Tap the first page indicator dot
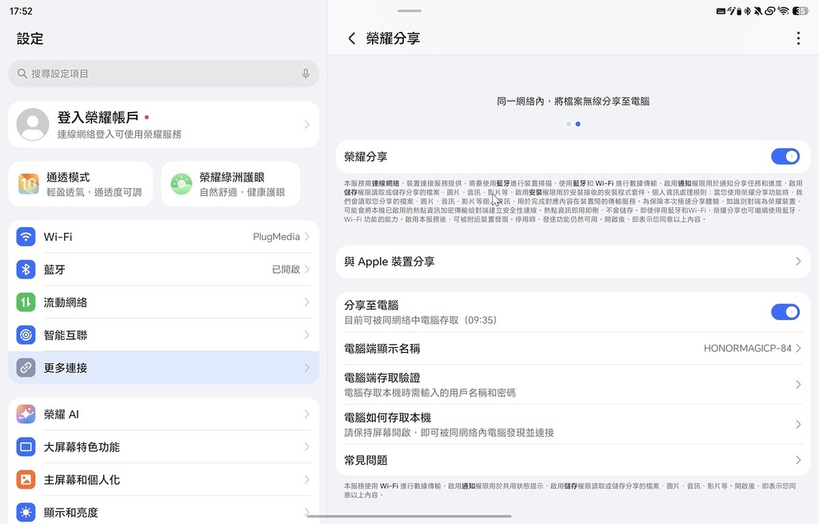Screen dimensions: 819x524 [x=569, y=124]
